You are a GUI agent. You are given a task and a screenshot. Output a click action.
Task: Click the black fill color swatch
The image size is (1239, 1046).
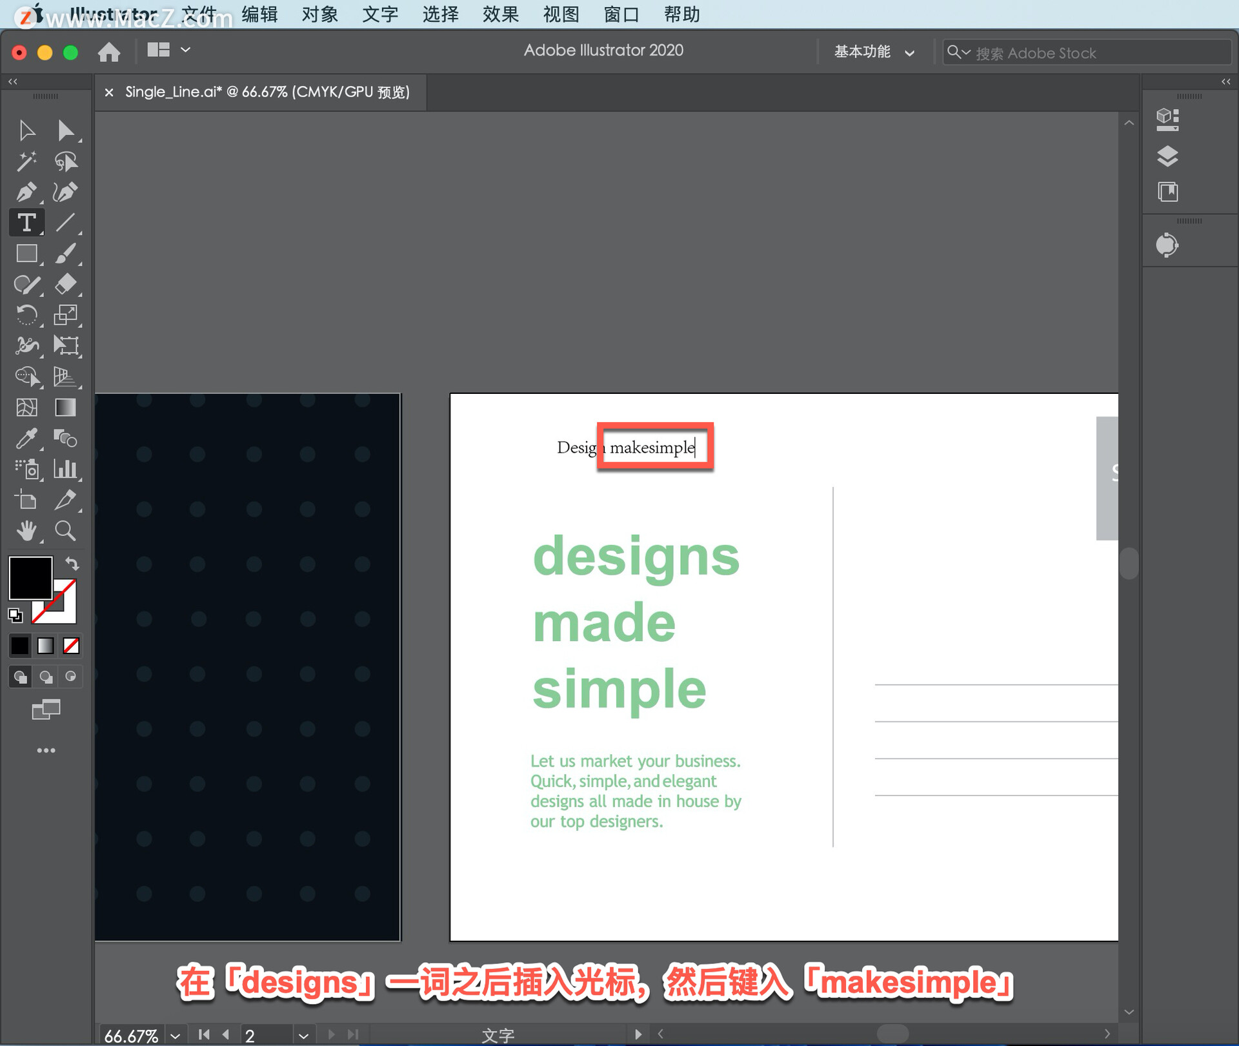(x=30, y=578)
